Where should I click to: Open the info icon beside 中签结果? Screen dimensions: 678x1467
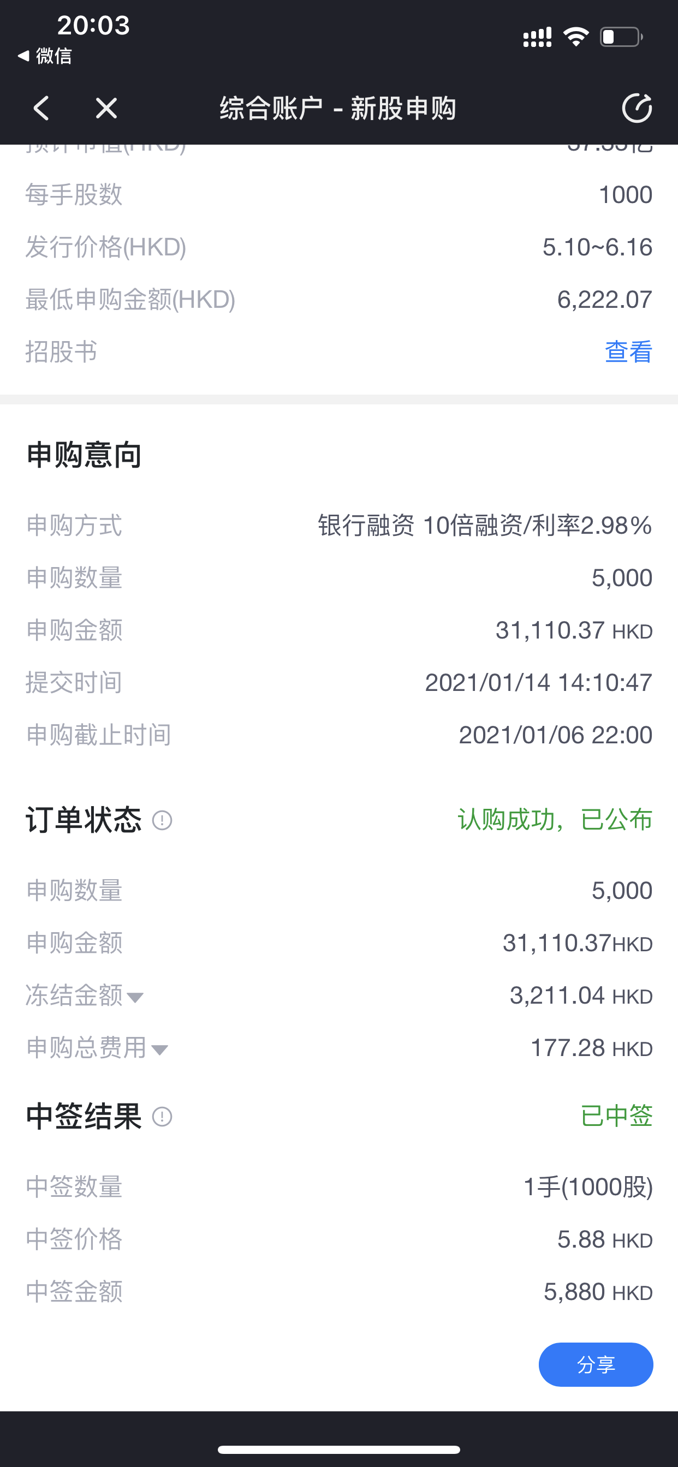(162, 1116)
